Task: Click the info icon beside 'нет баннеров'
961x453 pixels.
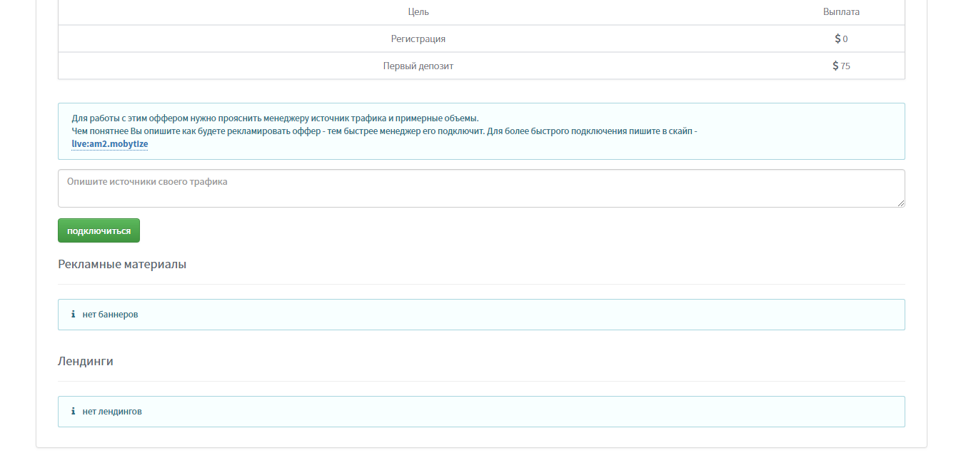Action: point(74,314)
